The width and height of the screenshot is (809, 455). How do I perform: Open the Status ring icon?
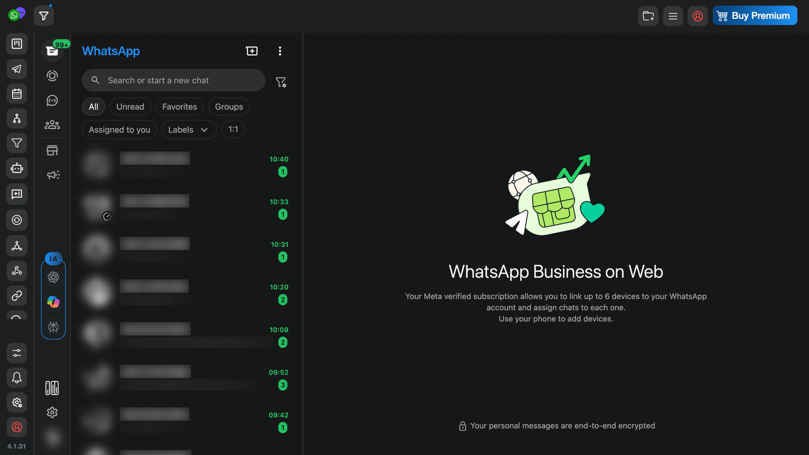[x=52, y=76]
